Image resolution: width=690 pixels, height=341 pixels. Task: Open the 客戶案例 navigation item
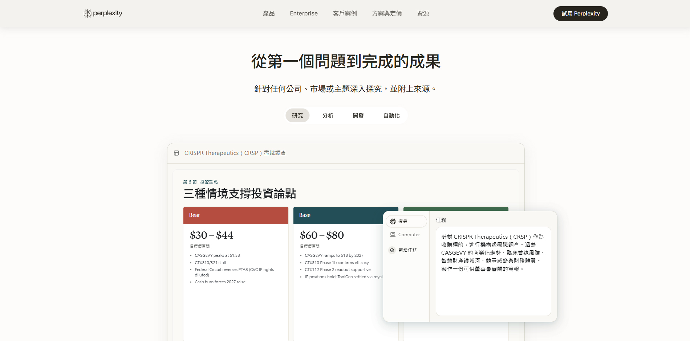pos(345,13)
